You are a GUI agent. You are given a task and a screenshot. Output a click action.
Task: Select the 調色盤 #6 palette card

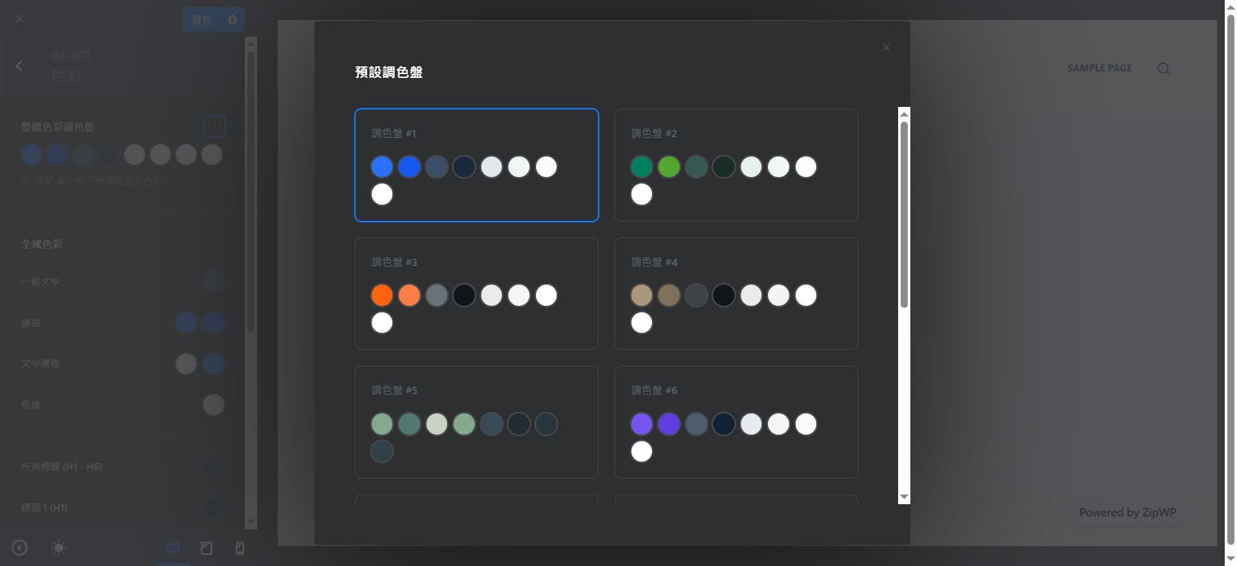(736, 422)
